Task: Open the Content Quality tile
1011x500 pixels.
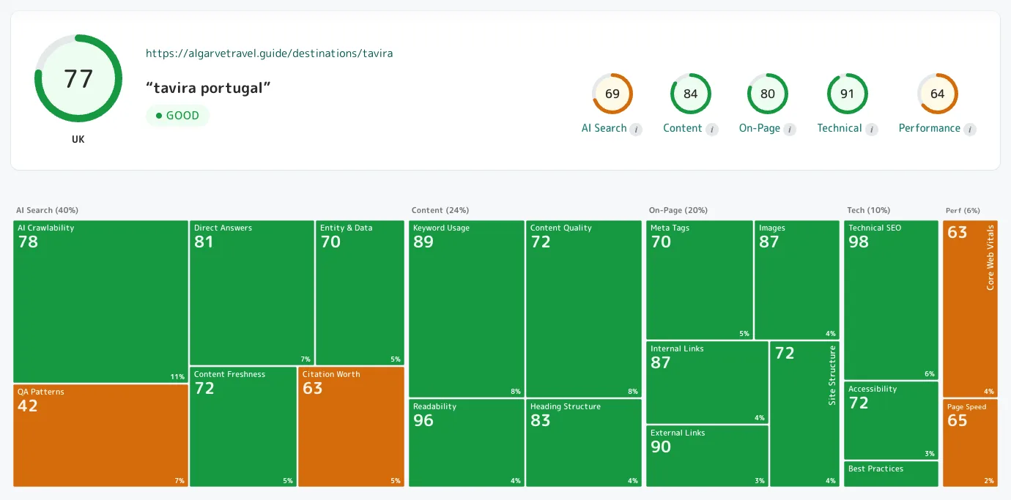Action: [x=584, y=309]
